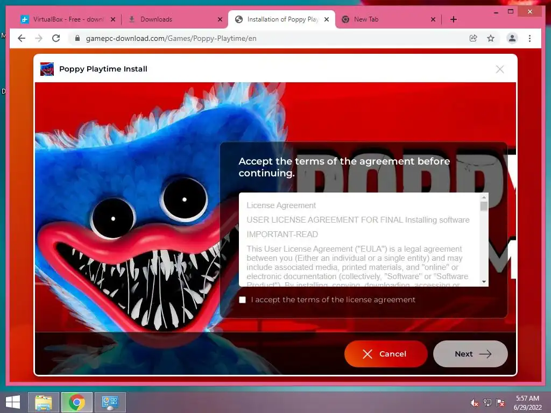The height and width of the screenshot is (413, 551).
Task: Accept the license agreement checkbox
Action: [243, 300]
